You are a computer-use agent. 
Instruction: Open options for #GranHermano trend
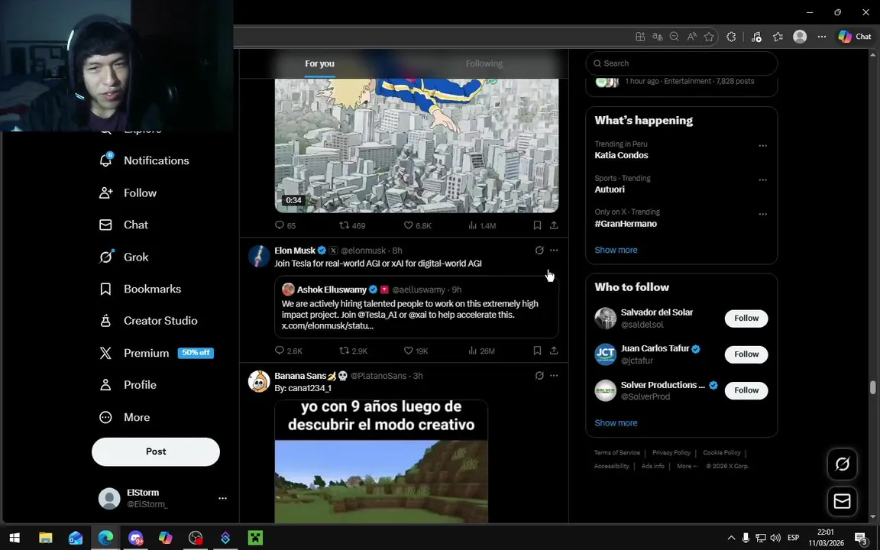click(x=762, y=215)
